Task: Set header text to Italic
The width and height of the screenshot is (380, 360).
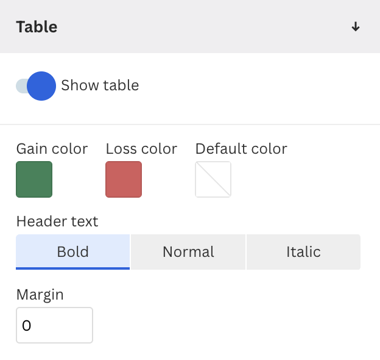Action: [x=303, y=252]
